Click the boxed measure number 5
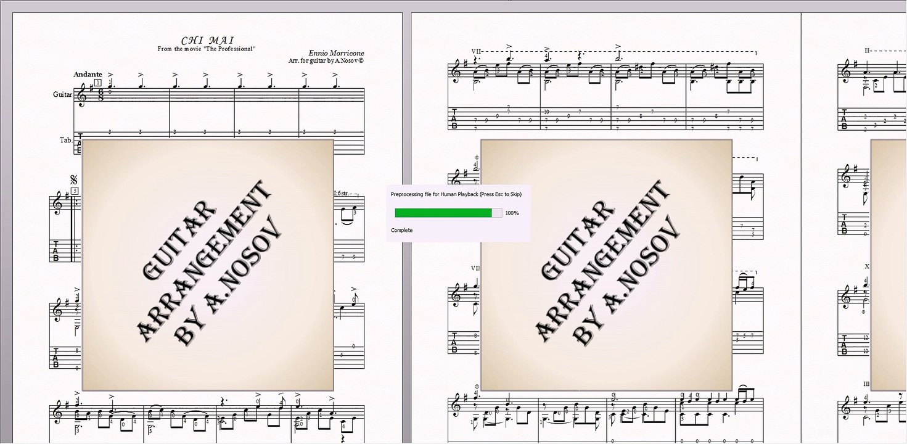This screenshot has height=444, width=907. tap(75, 191)
